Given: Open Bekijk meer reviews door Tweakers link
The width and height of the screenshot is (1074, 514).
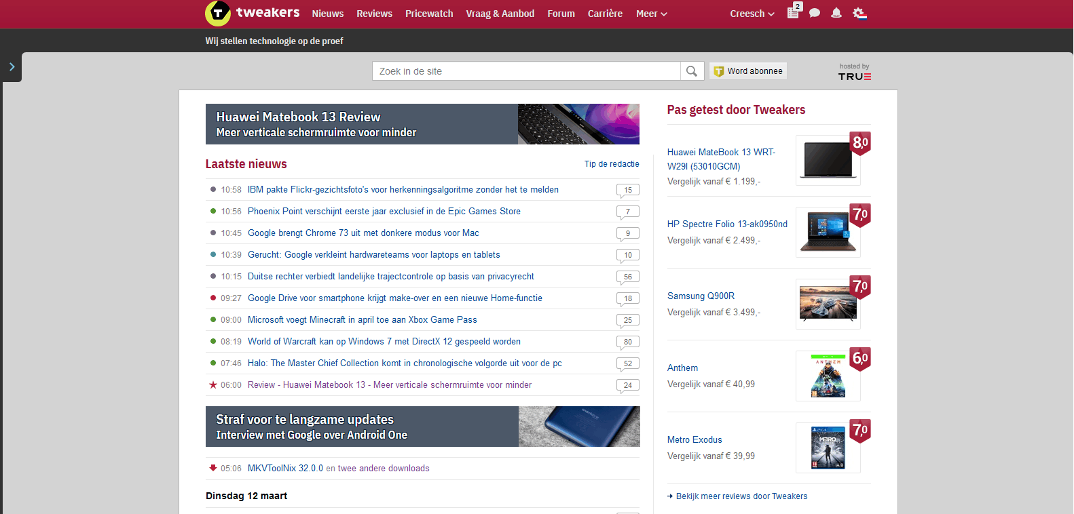Looking at the screenshot, I should tap(741, 496).
